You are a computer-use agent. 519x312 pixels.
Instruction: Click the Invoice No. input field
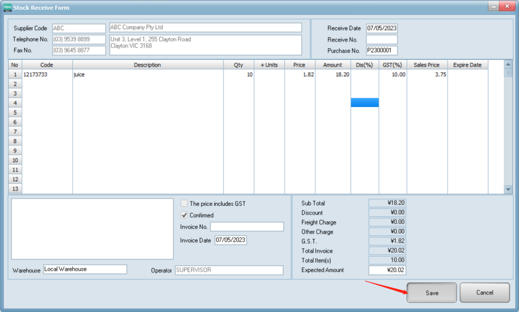tap(247, 227)
